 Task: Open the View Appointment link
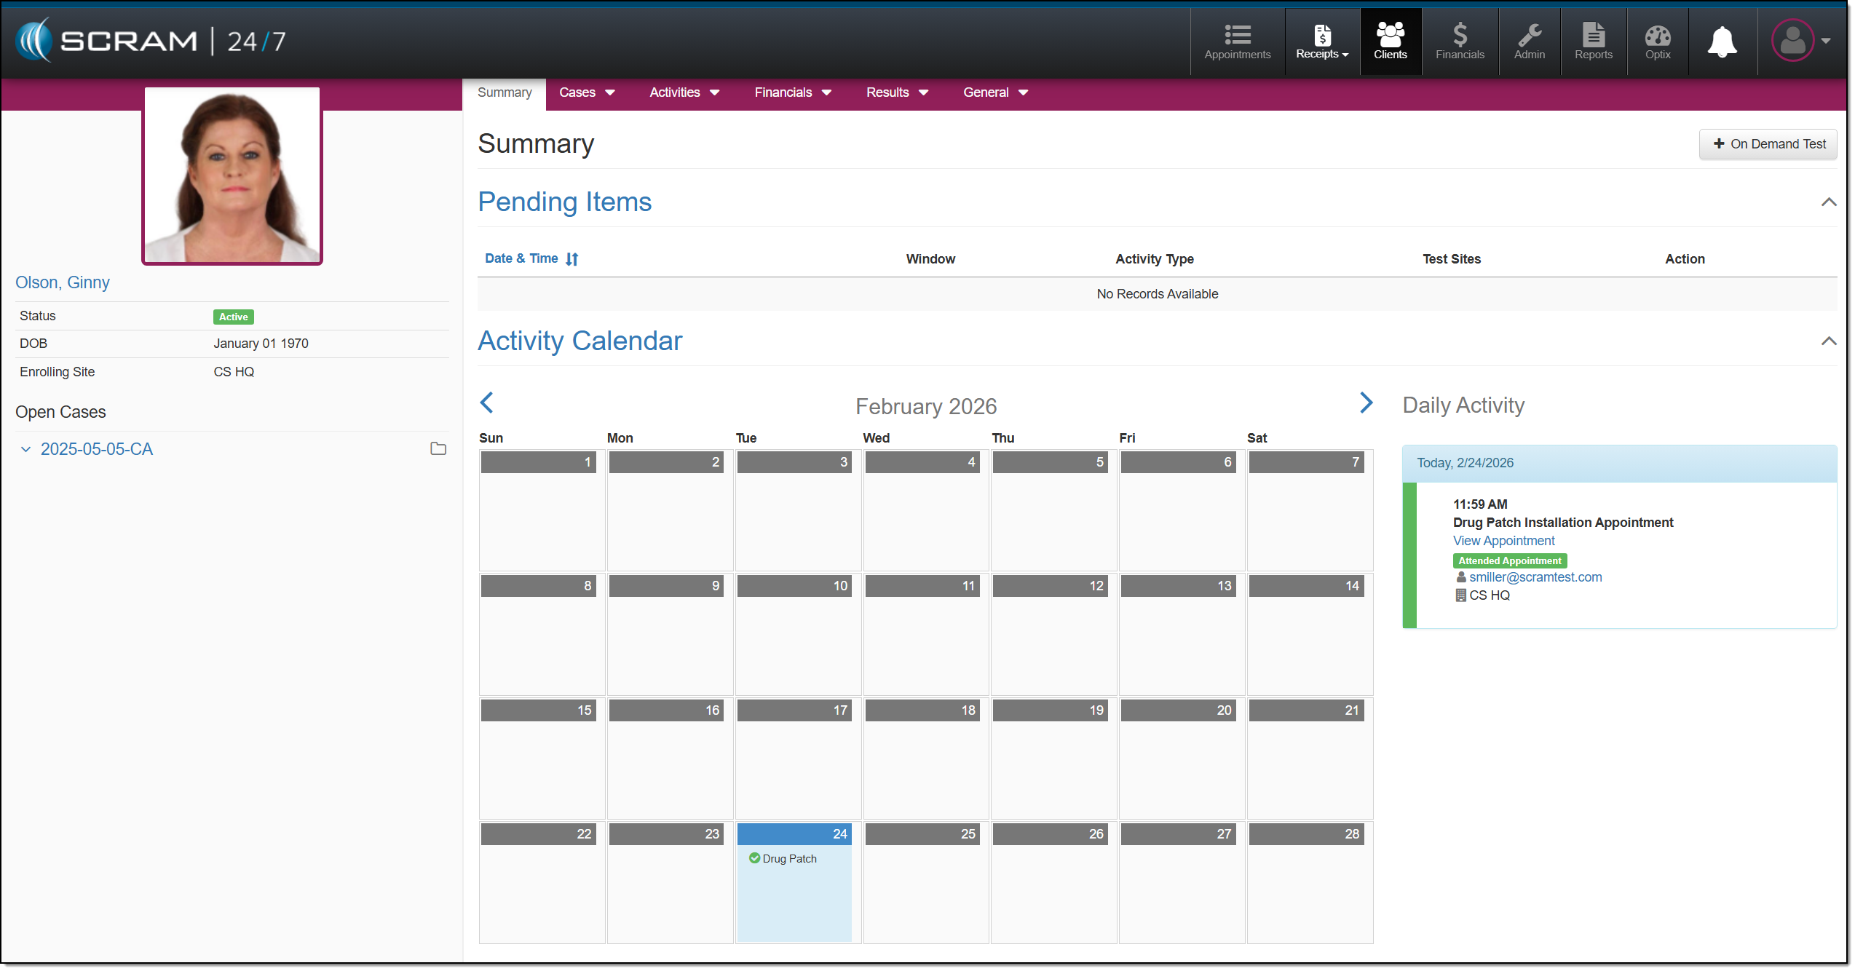(x=1503, y=541)
